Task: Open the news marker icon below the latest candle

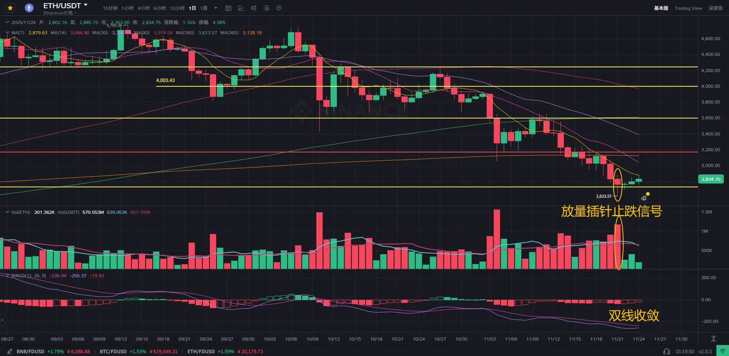Action: [x=644, y=198]
